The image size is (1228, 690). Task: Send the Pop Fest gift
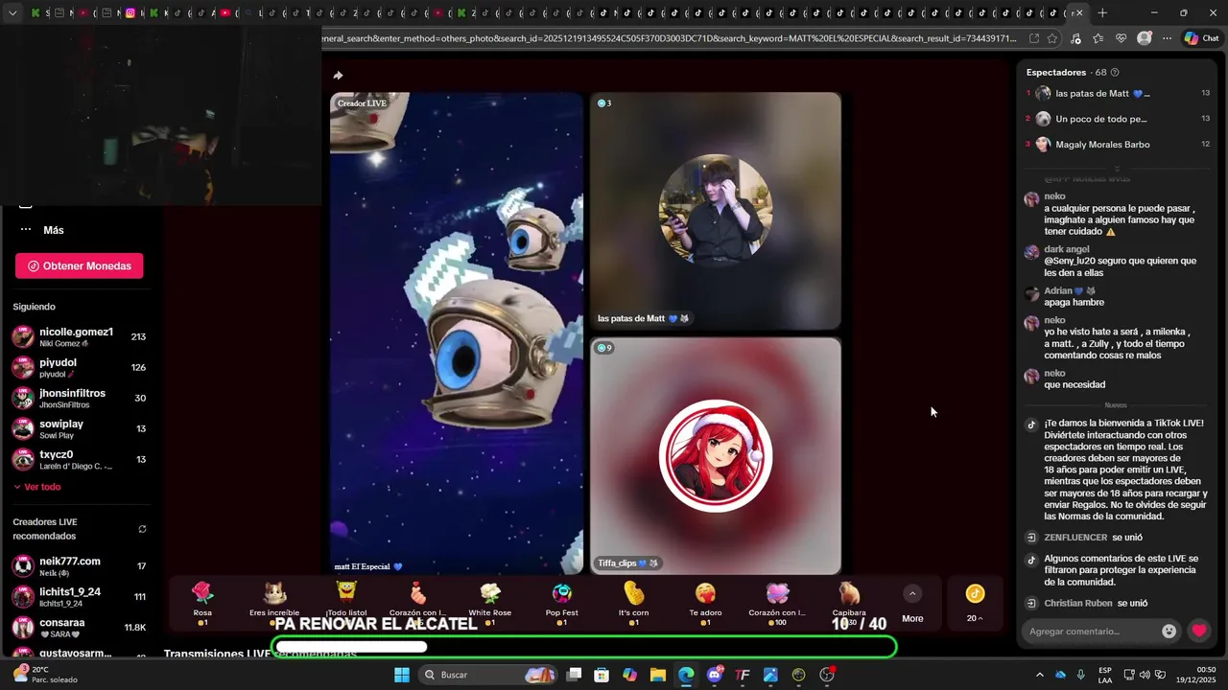[562, 603]
